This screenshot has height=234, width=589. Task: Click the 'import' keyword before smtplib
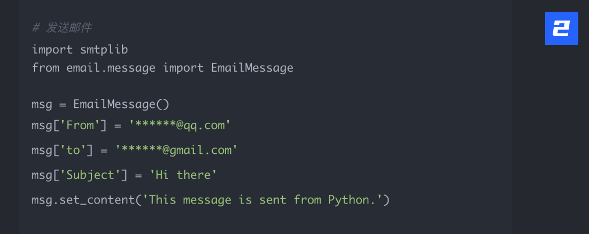(x=52, y=50)
